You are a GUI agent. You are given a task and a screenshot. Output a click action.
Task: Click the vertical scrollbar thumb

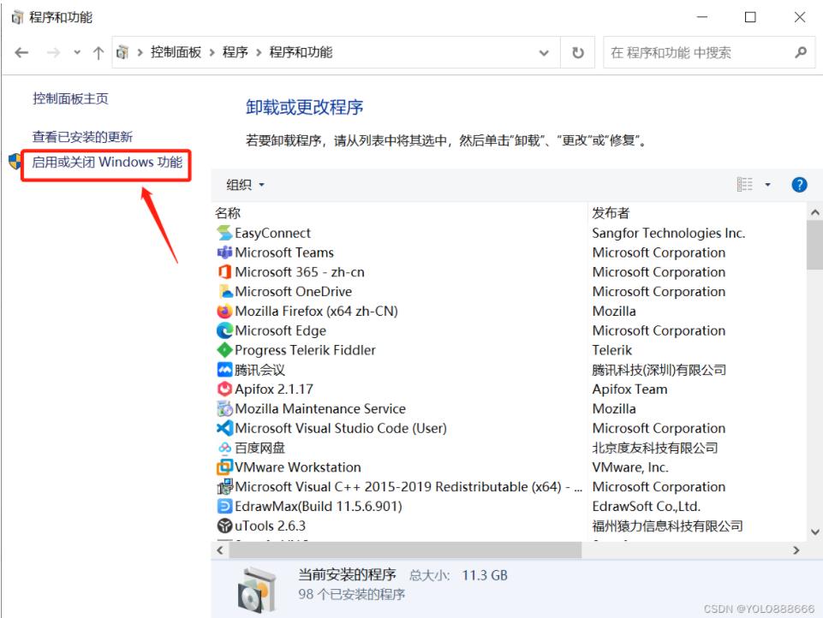coord(814,245)
